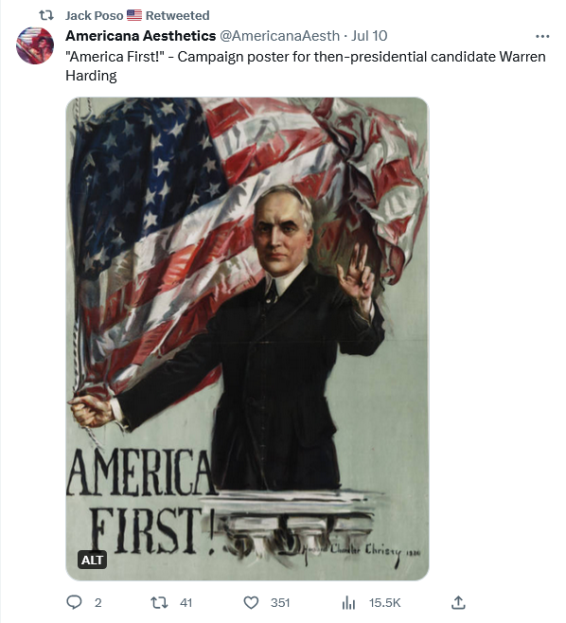Image resolution: width=566 pixels, height=623 pixels.
Task: Click the retweet symbol beside Jack Poso
Action: pos(46,15)
